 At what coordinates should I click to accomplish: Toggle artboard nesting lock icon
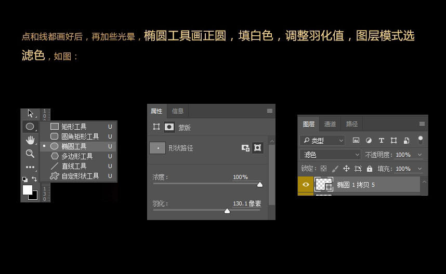358,169
